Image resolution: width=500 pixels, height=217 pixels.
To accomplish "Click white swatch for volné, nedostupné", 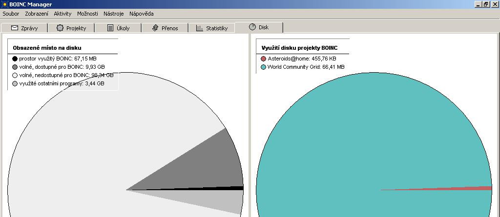I will (15, 75).
